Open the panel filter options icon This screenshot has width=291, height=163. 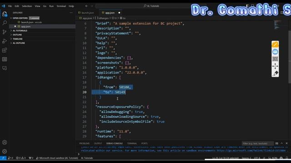point(277,143)
